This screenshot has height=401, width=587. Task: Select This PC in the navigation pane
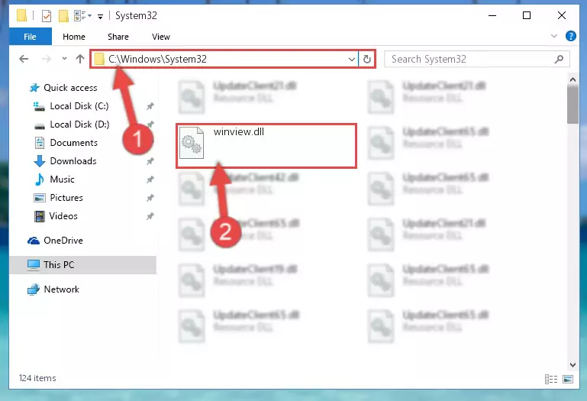point(82,265)
